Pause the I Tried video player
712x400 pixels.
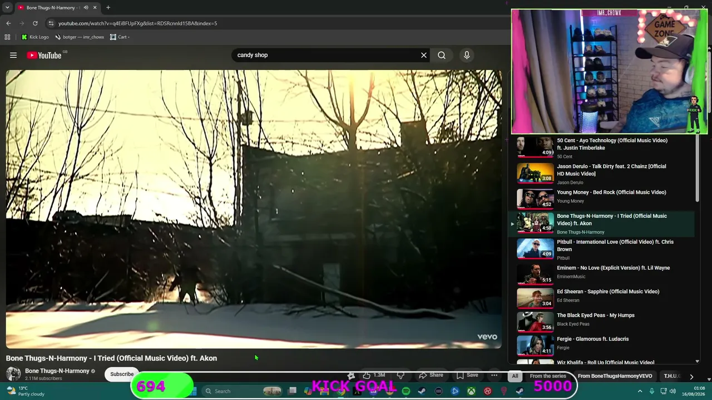coord(254,209)
